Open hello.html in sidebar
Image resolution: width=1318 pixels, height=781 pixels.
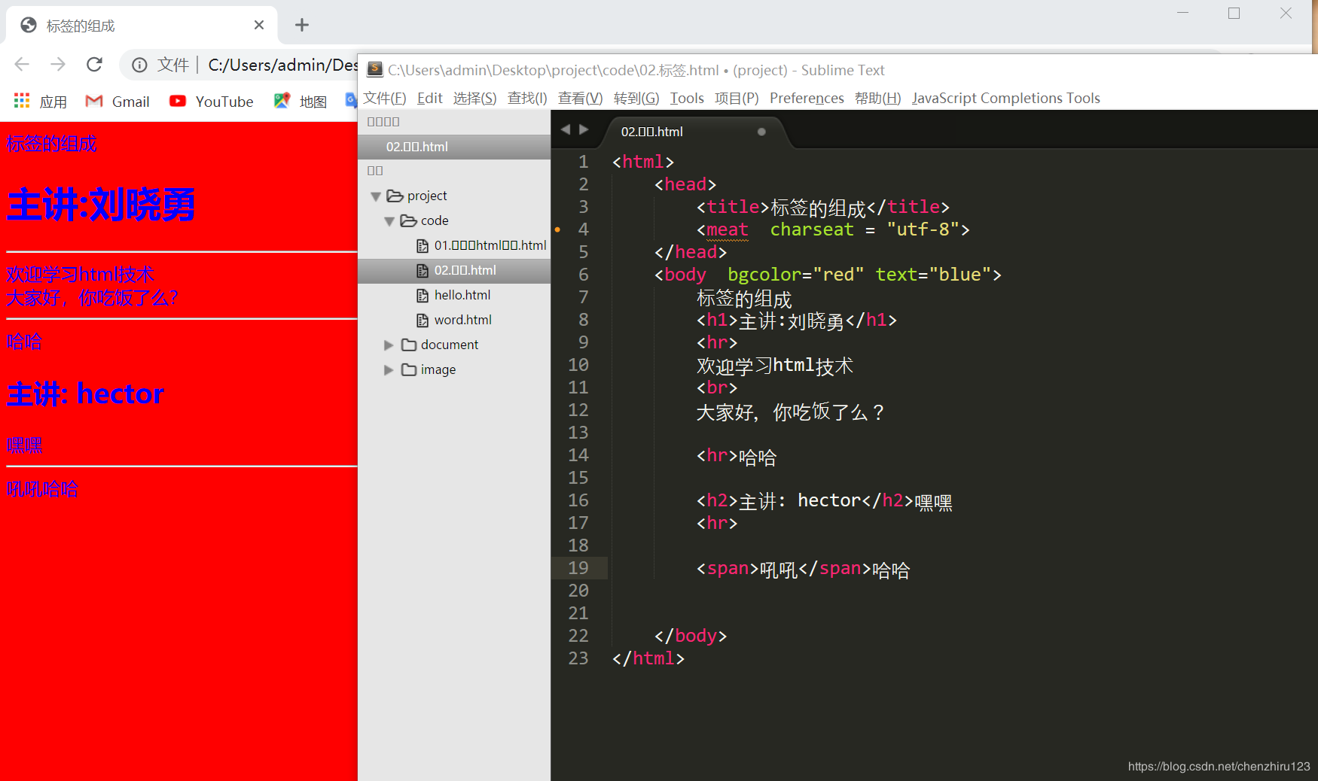[x=462, y=295]
